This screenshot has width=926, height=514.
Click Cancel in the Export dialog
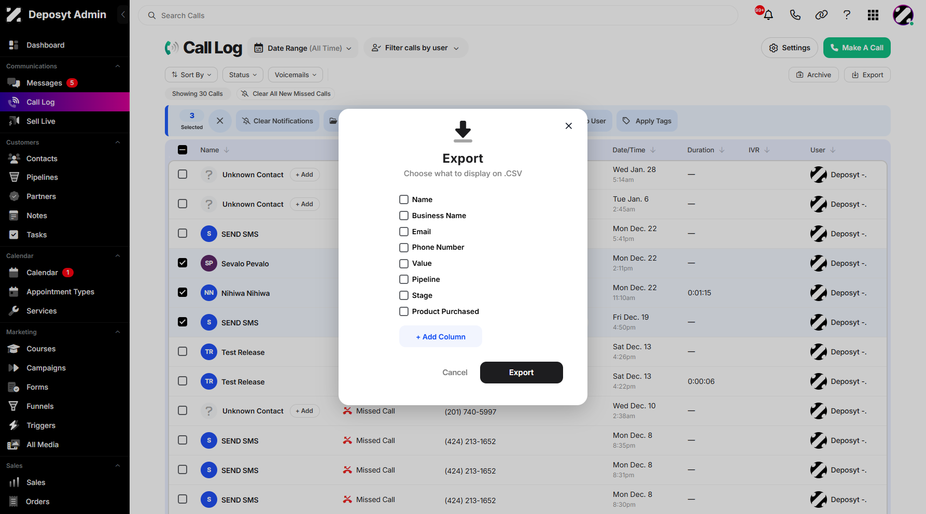[455, 373]
